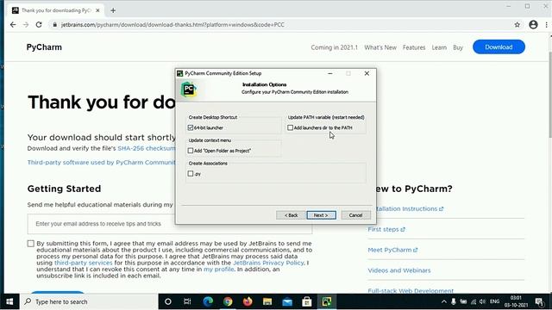Click the microphone icon in system tray
This screenshot has width=552, height=310.
[x=454, y=301]
